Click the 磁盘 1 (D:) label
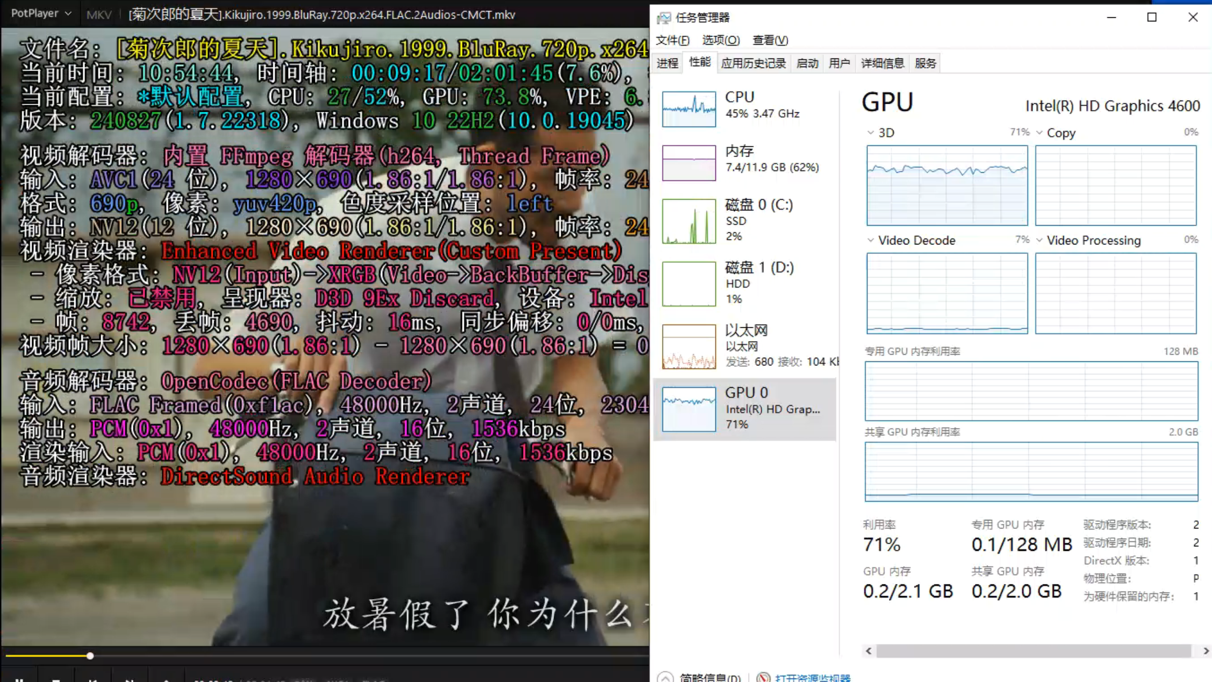 point(760,267)
